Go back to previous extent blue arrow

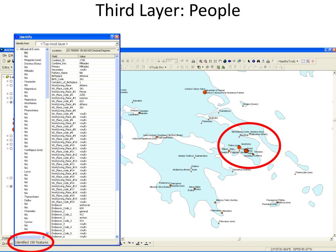(x=229, y=61)
